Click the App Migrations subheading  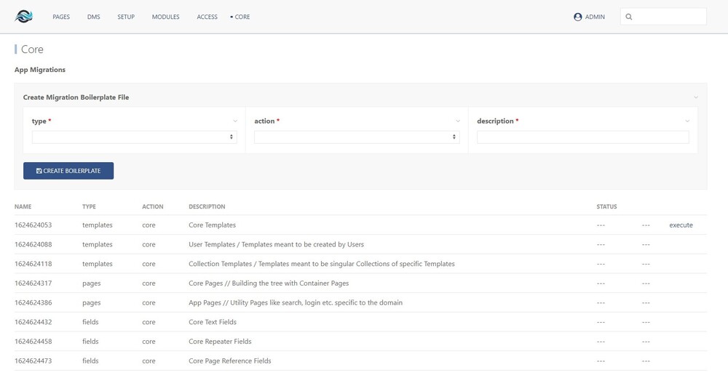(x=40, y=70)
